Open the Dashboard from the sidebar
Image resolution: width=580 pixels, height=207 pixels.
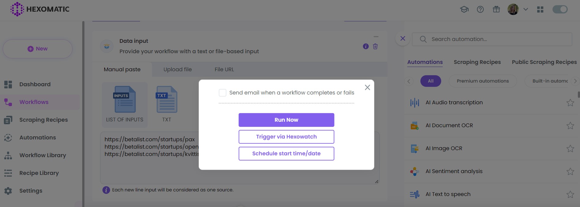click(35, 84)
